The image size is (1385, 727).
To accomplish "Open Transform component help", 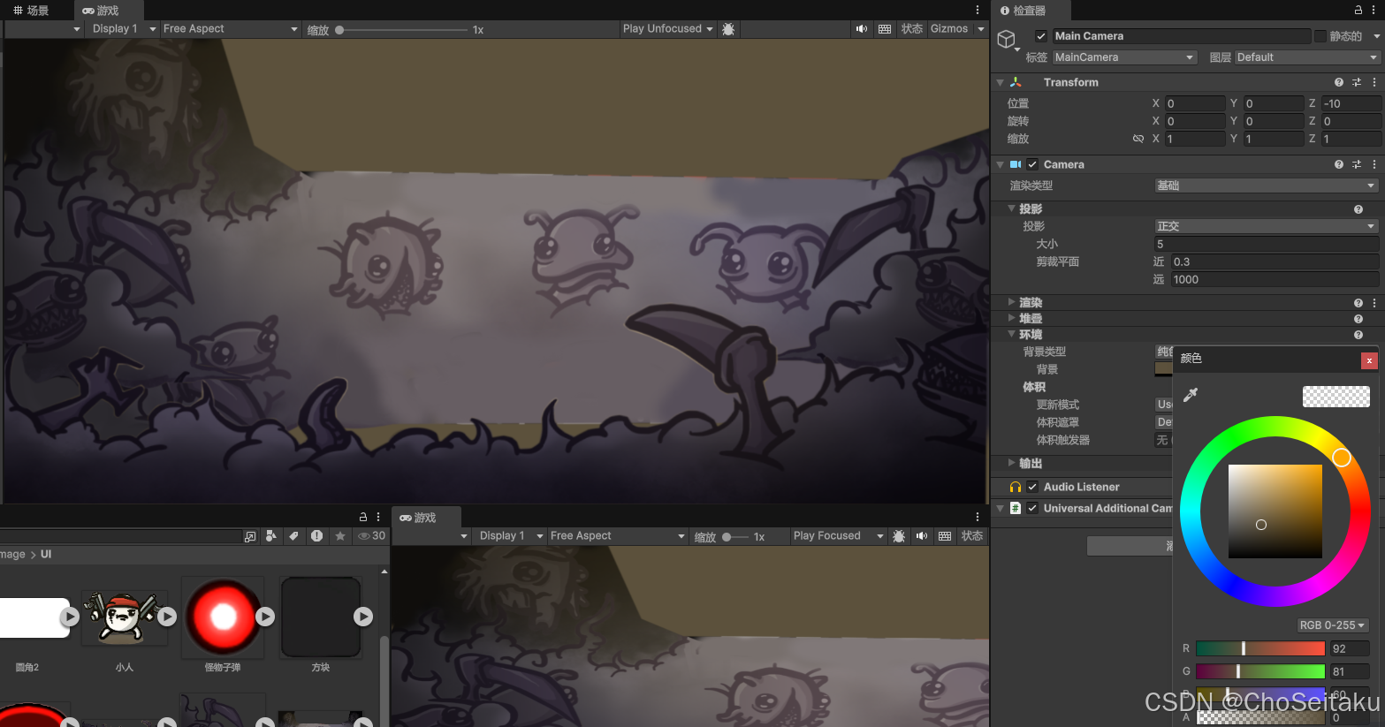I will click(1339, 82).
